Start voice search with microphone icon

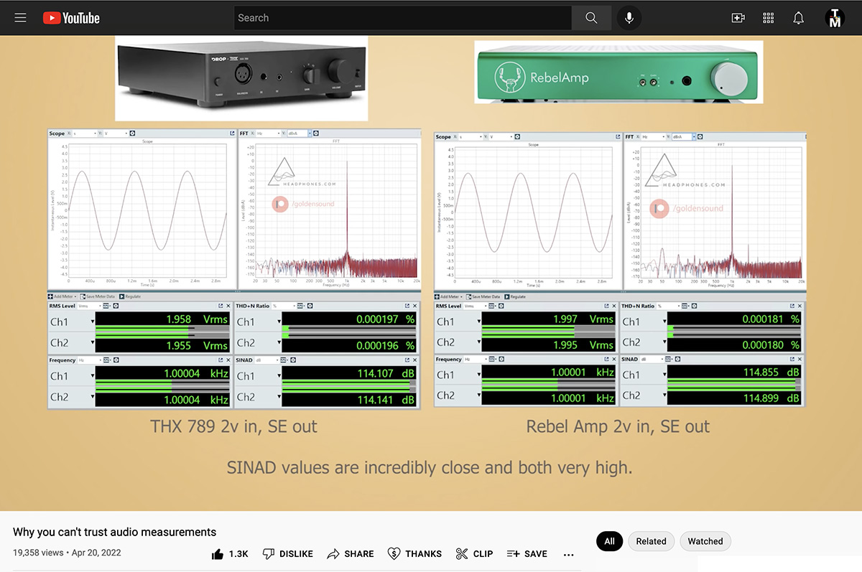tap(629, 18)
